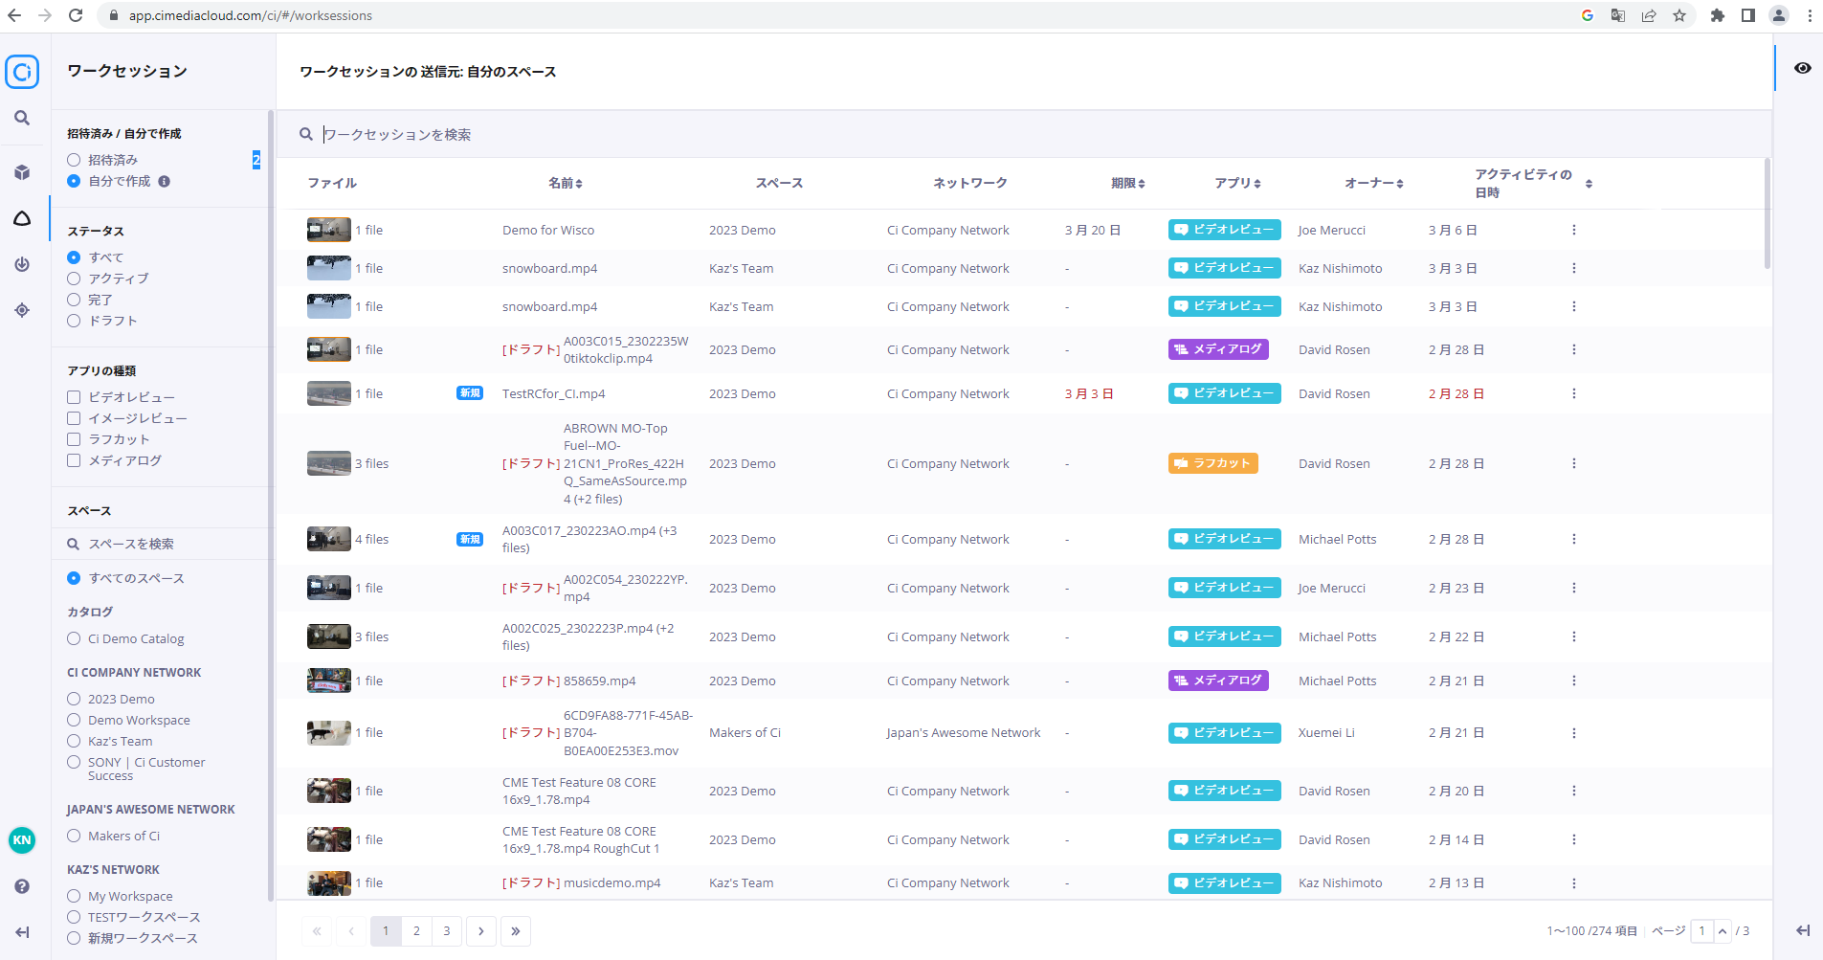Viewport: 1823px width, 960px height.
Task: Click the ビデオレビュー badge for Demo for Wisco
Action: [x=1224, y=230]
